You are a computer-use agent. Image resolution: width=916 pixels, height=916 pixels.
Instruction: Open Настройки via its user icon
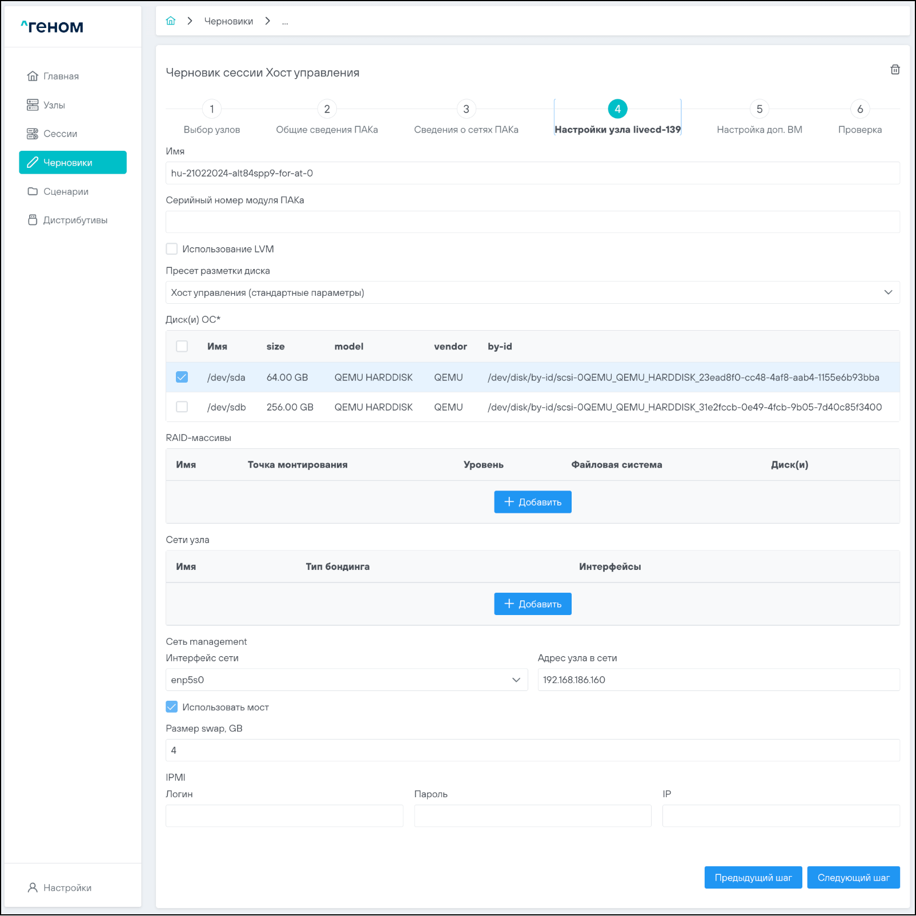33,887
